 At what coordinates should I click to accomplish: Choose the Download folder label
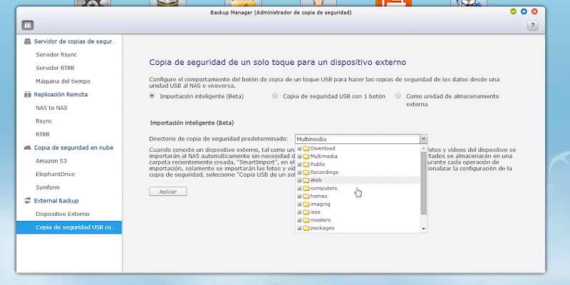(x=323, y=148)
